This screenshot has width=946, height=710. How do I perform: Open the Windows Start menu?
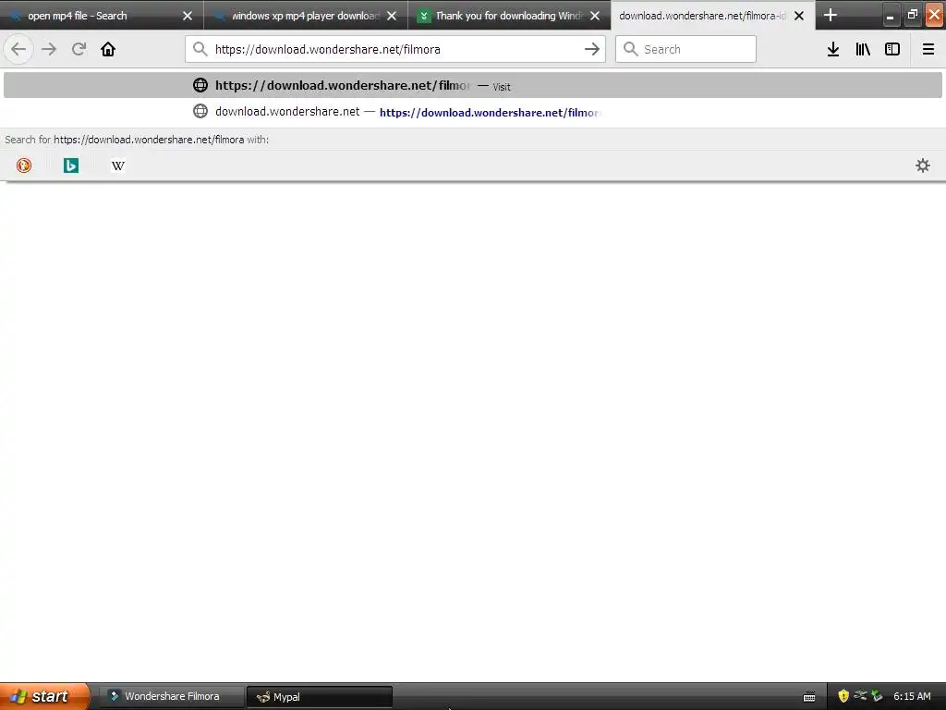coord(44,696)
